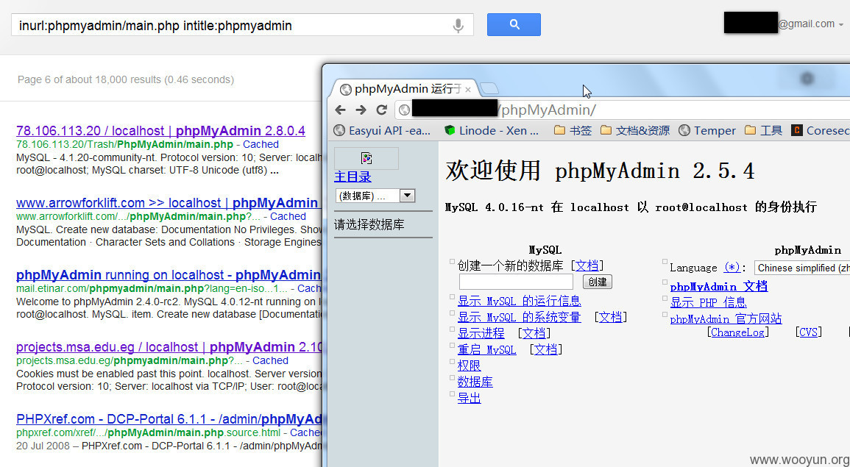Open the Temper bookmark

pos(707,131)
